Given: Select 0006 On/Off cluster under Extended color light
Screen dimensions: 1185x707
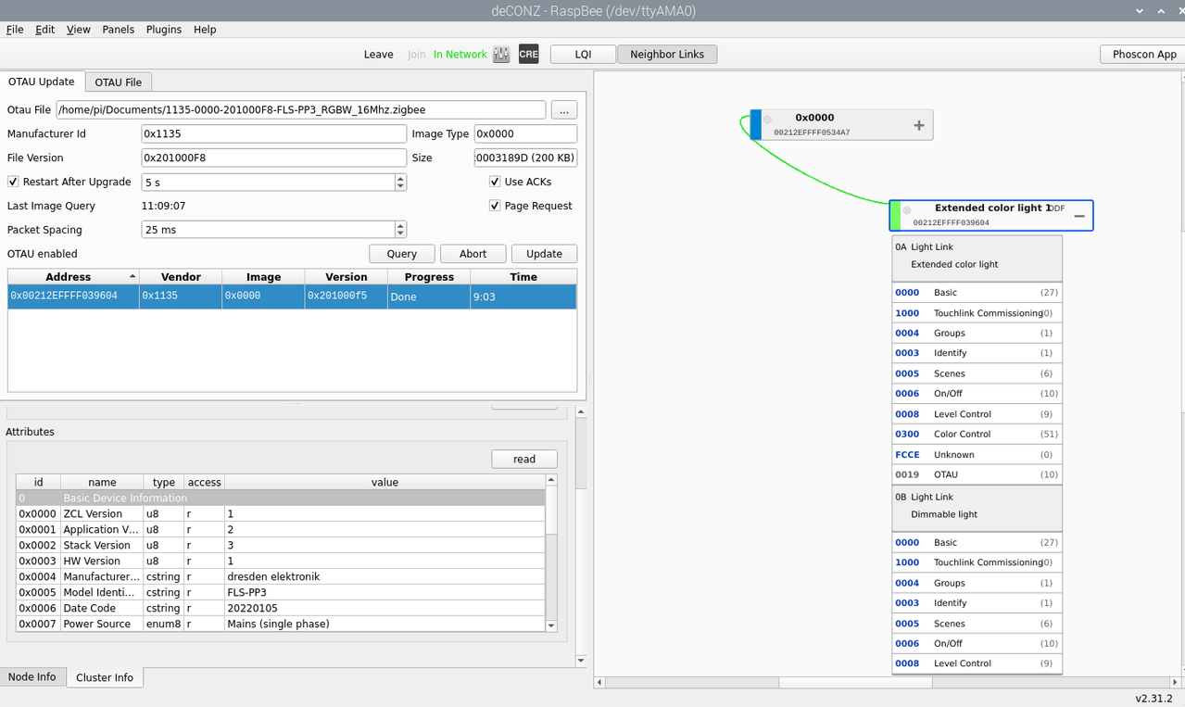Looking at the screenshot, I should 977,394.
